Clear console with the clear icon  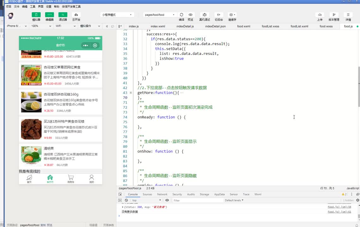[126, 200]
